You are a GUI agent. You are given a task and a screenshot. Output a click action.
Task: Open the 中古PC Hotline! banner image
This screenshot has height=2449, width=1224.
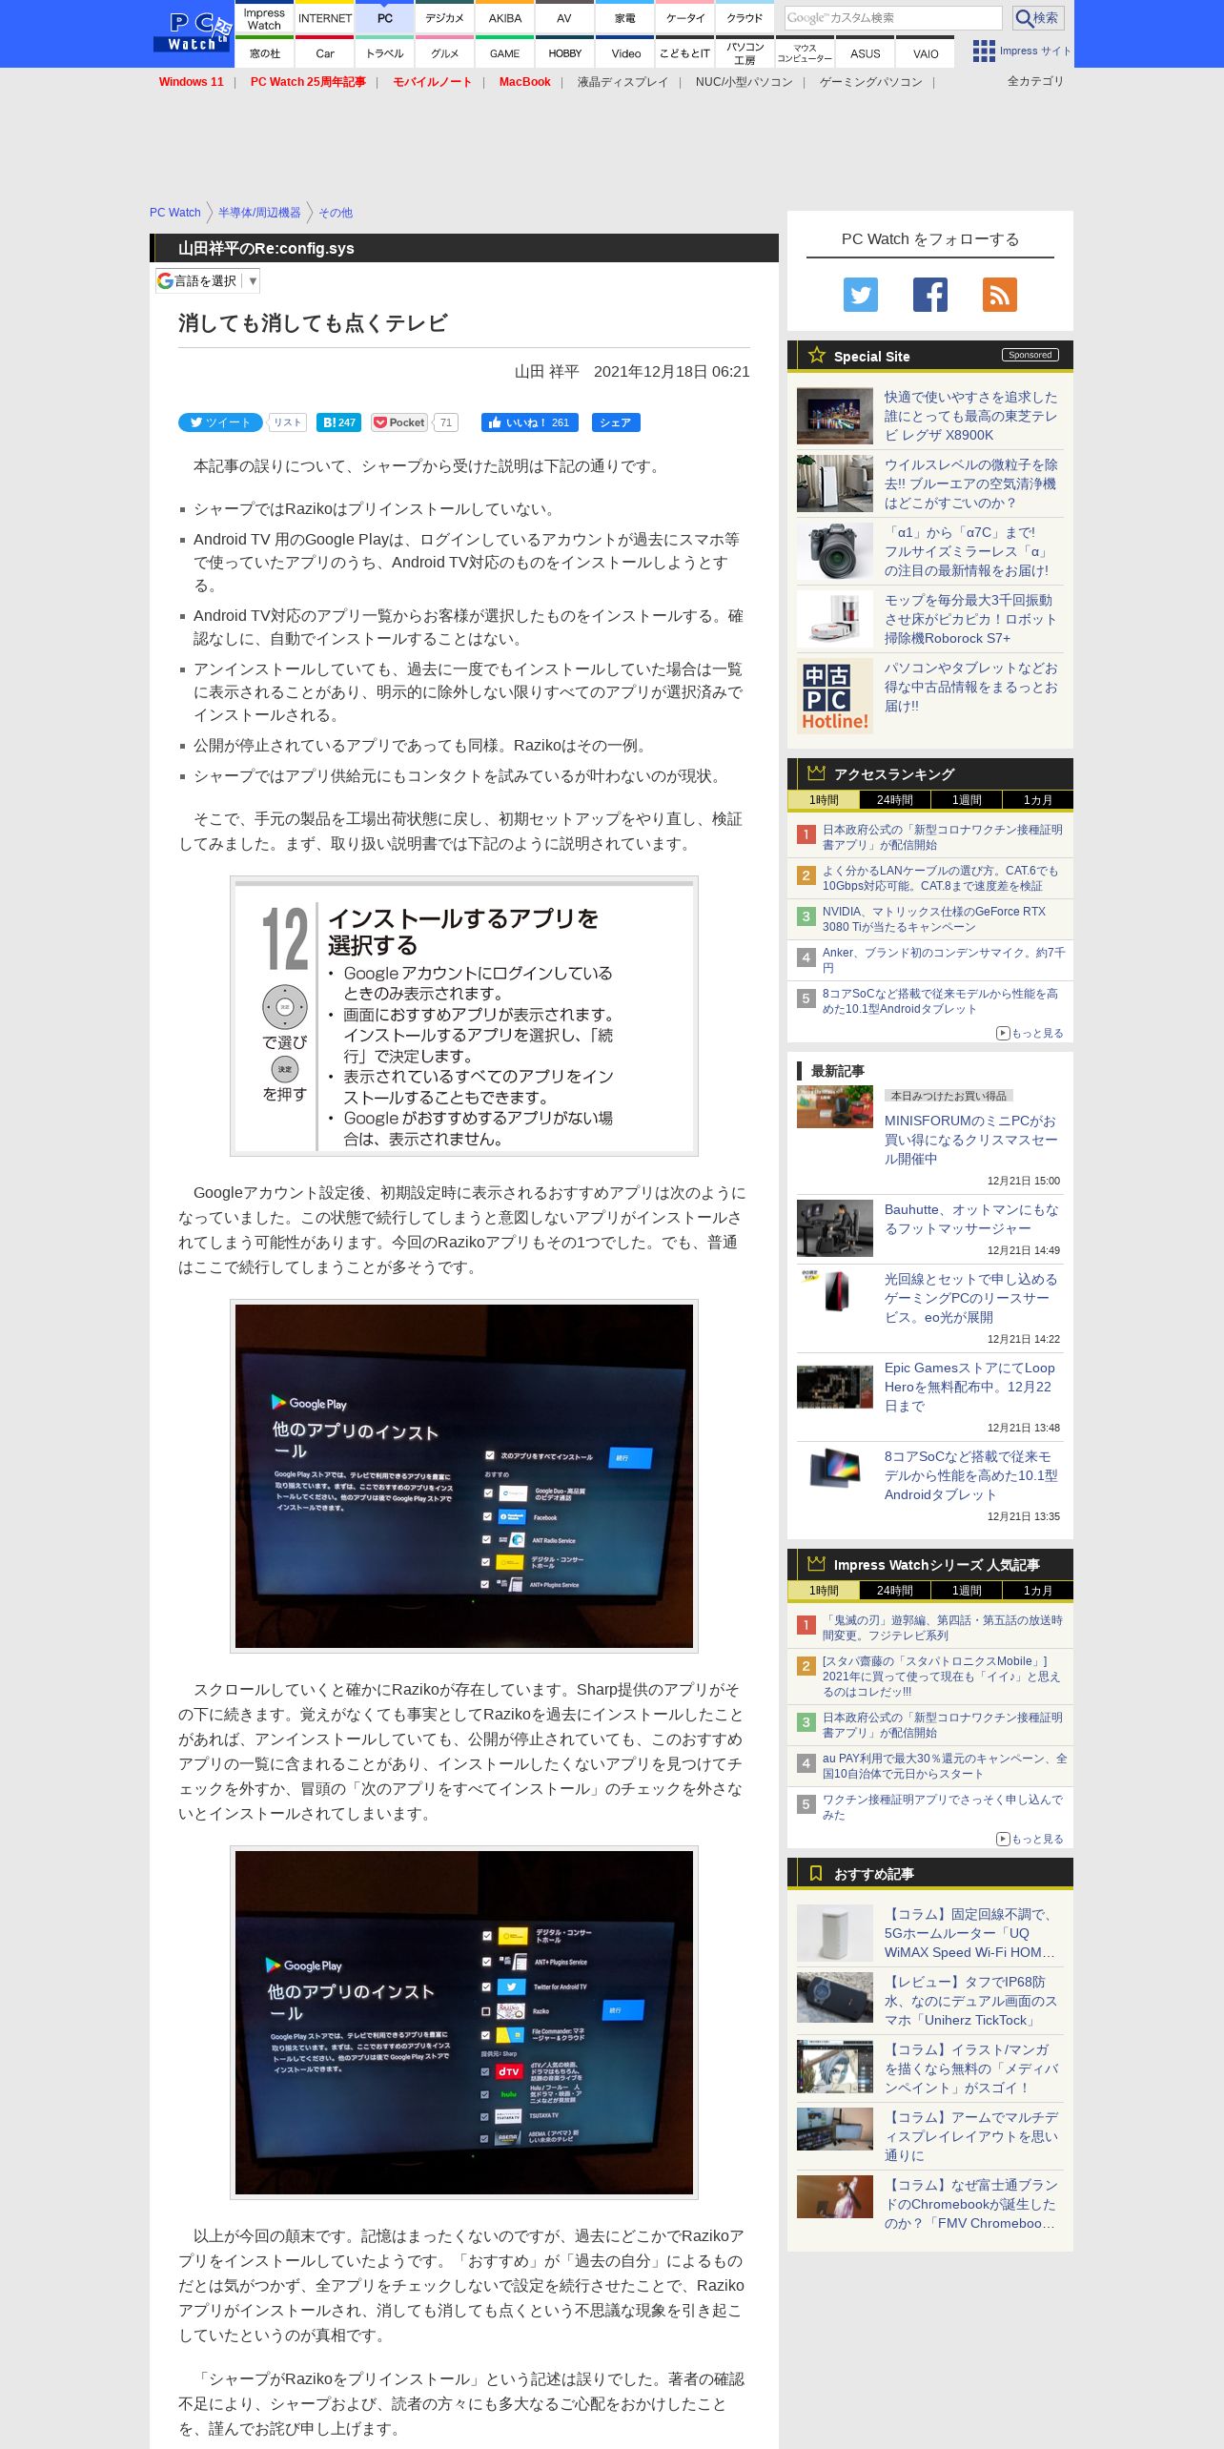[835, 696]
